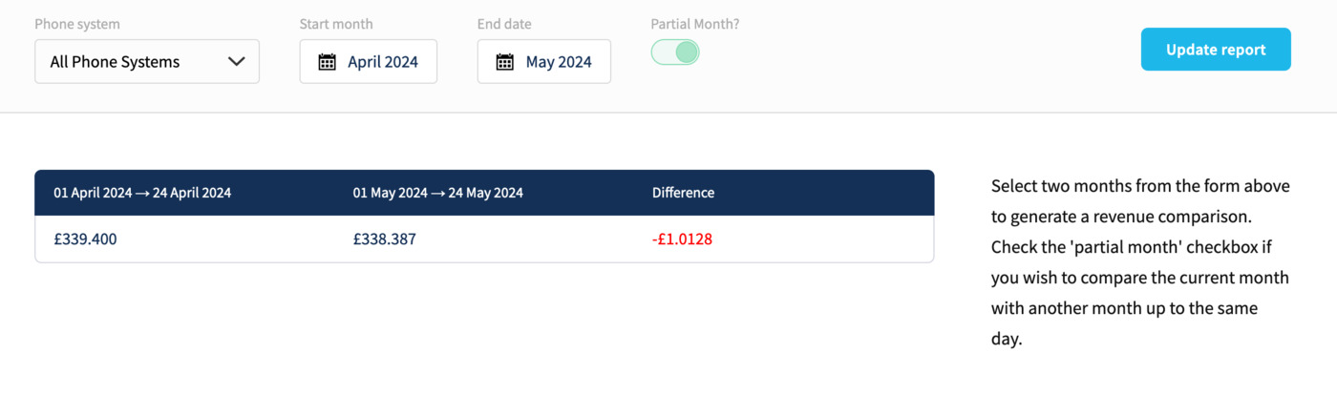This screenshot has width=1337, height=395.
Task: Click the revenue comparison help text
Action: 1140,262
